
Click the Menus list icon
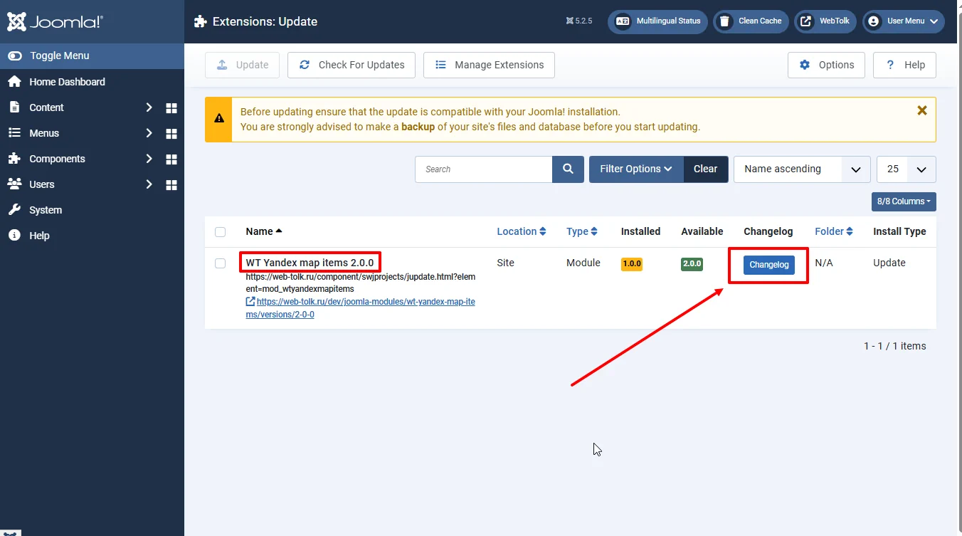tap(14, 133)
